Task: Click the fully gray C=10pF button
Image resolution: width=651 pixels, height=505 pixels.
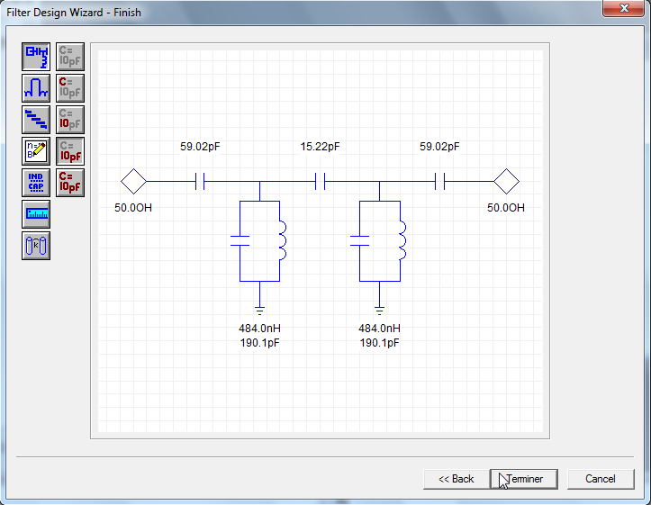Action: tap(69, 57)
